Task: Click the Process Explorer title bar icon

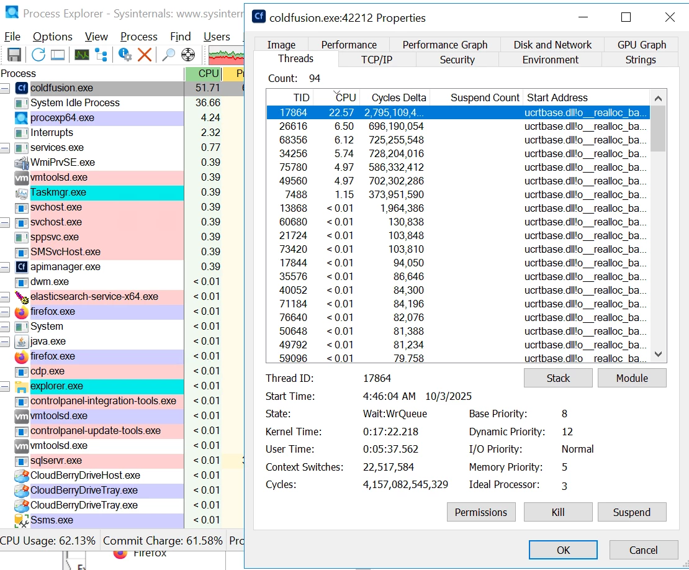Action: click(12, 13)
